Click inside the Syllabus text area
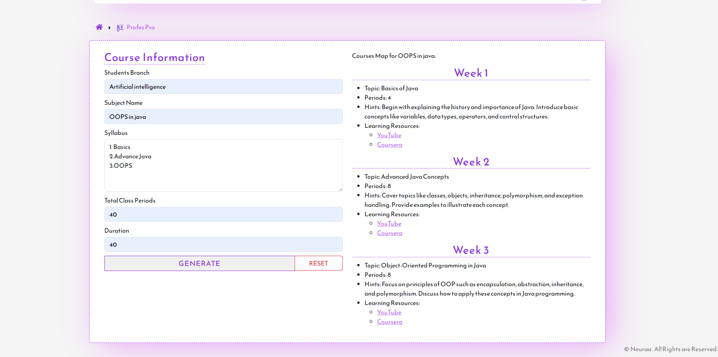The height and width of the screenshot is (357, 718). click(223, 165)
